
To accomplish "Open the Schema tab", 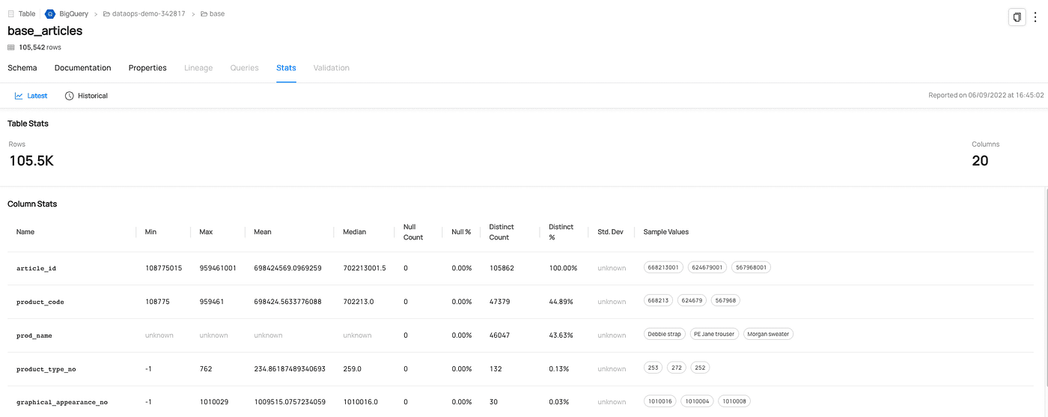I will (22, 67).
